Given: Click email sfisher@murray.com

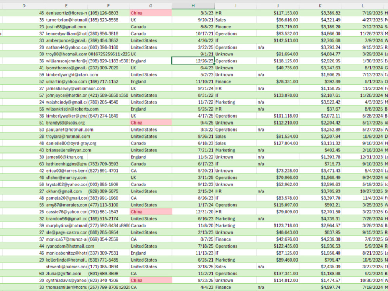Looking at the screenshot, I should pos(66,177).
